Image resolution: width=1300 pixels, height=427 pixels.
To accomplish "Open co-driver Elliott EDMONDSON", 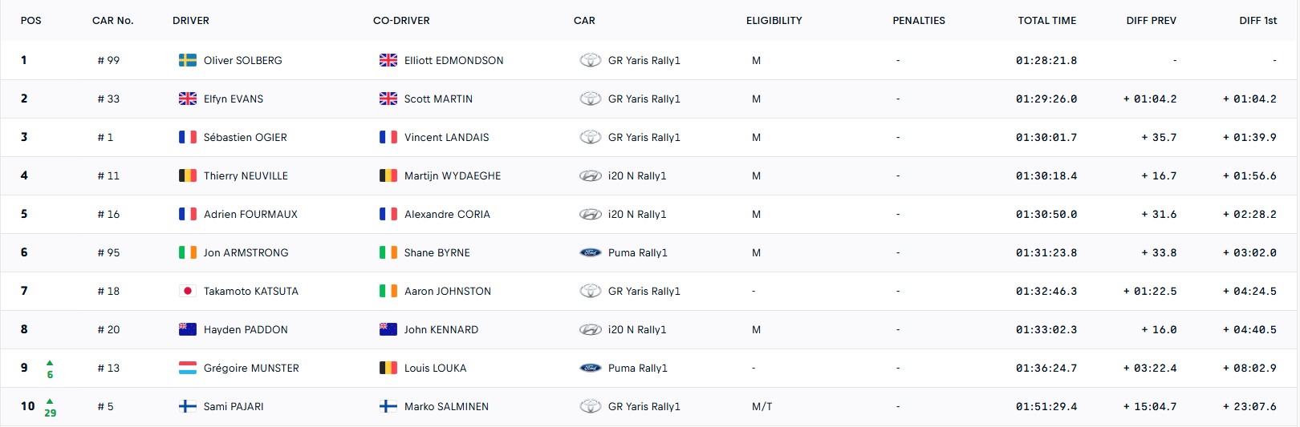I will point(453,60).
